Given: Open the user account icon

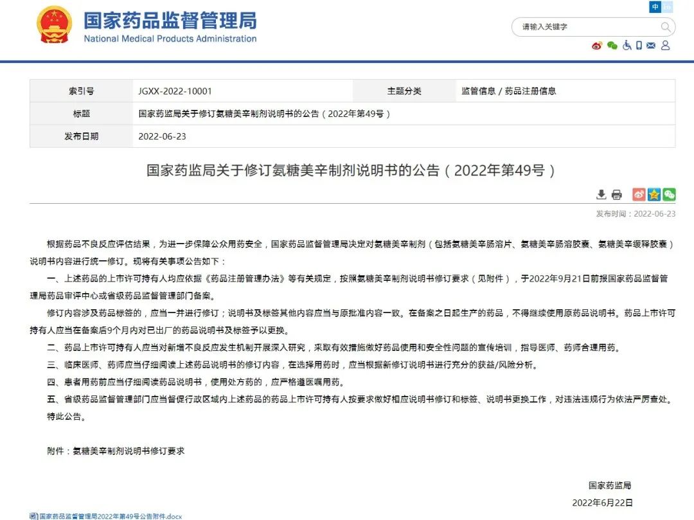Looking at the screenshot, I should pos(665,46).
